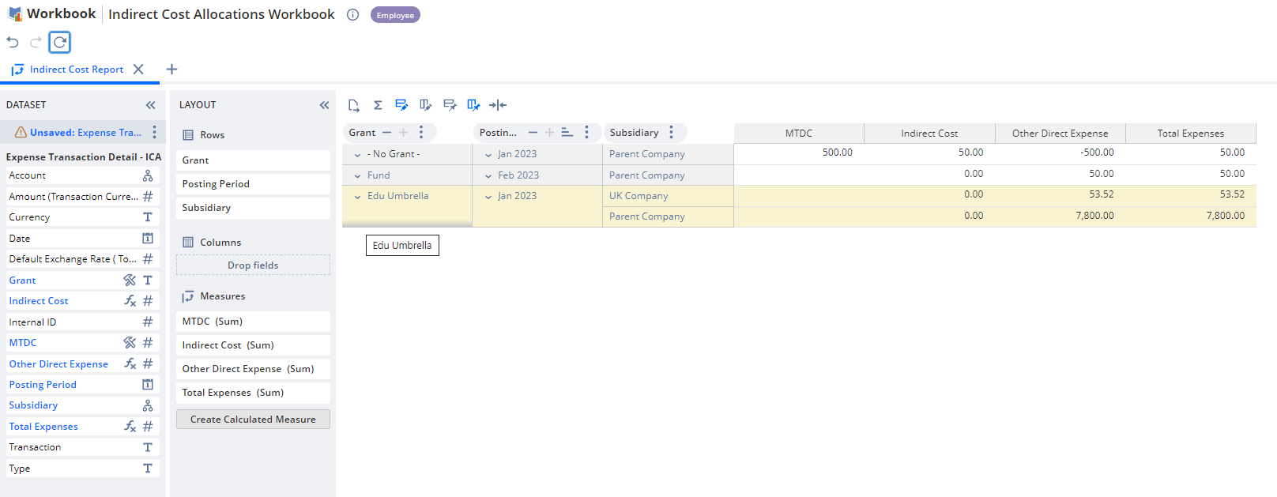Select Indirect Cost (Sum) measure
Image resolution: width=1277 pixels, height=497 pixels.
253,345
